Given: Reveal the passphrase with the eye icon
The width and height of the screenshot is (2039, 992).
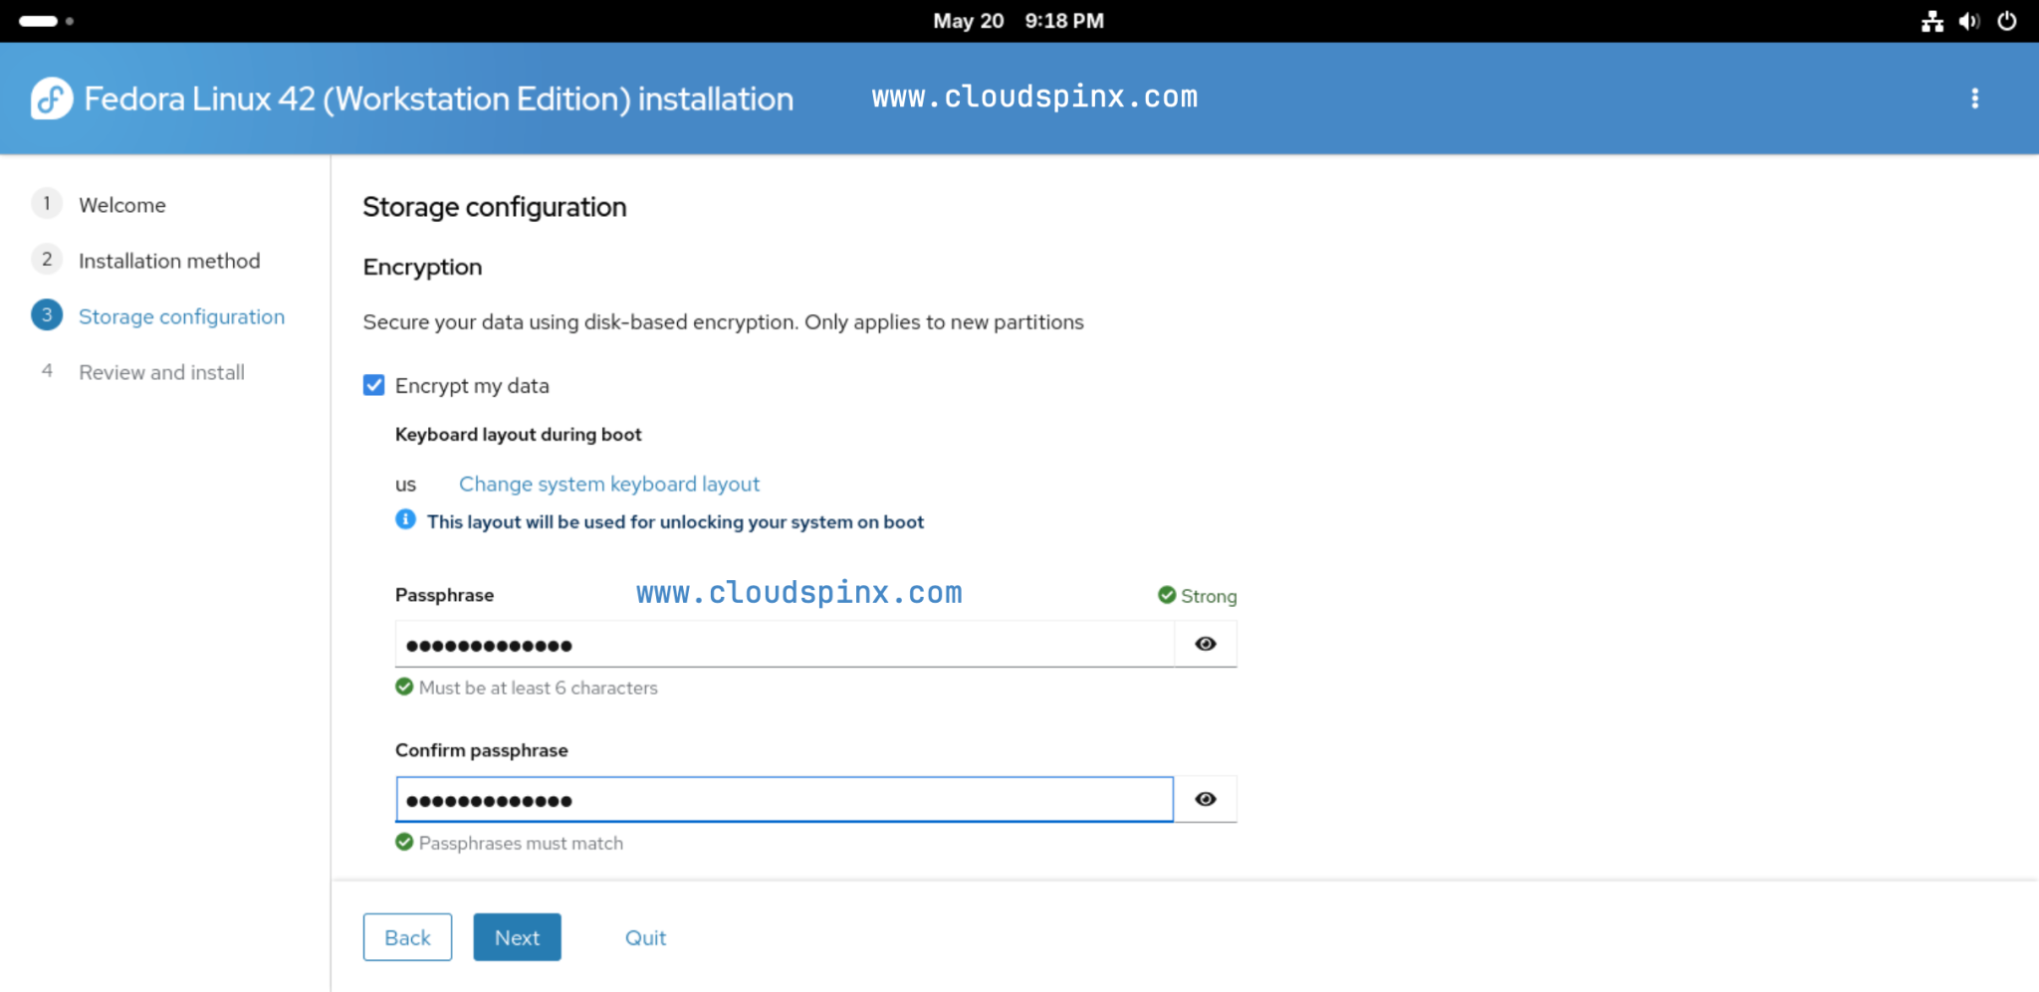Looking at the screenshot, I should coord(1206,644).
